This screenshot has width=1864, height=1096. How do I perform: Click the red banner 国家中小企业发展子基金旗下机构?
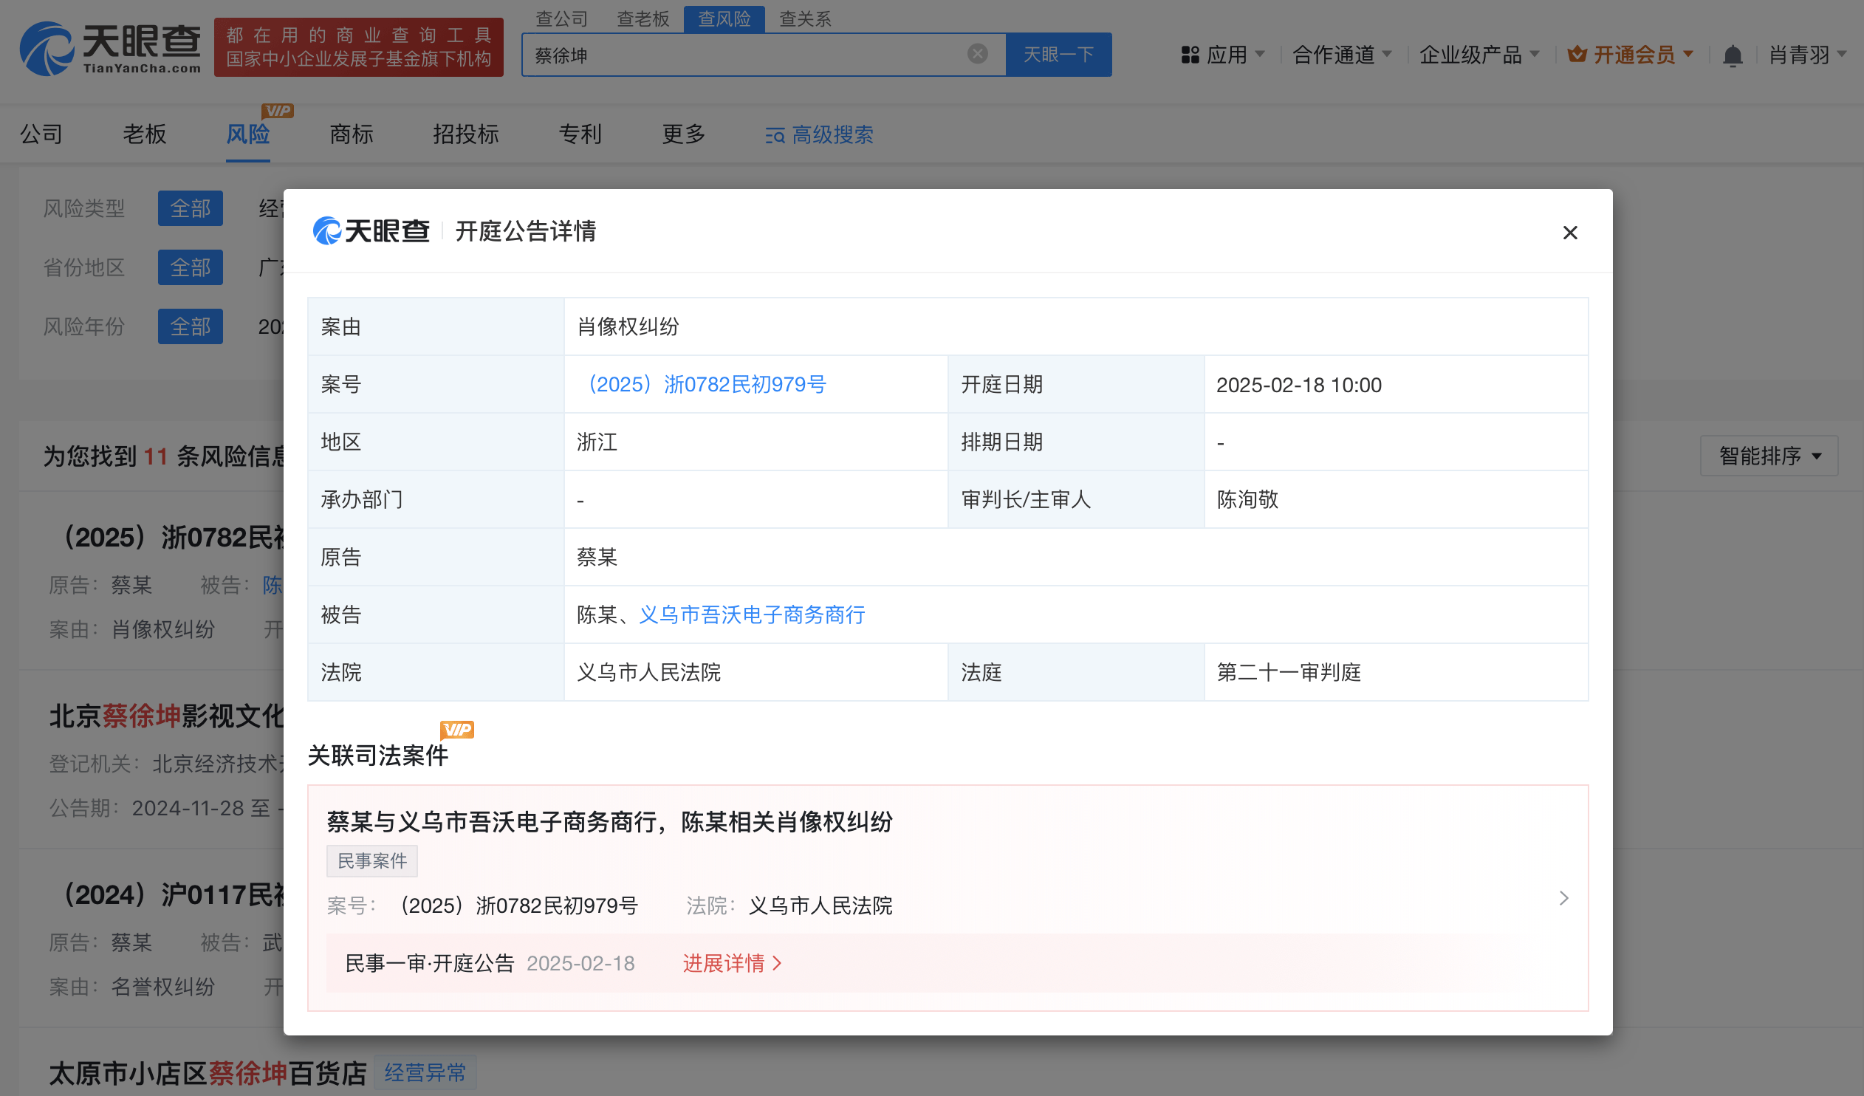359,47
